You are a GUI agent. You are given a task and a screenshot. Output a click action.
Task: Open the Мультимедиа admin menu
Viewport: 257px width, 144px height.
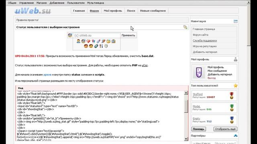pyautogui.click(x=96, y=3)
